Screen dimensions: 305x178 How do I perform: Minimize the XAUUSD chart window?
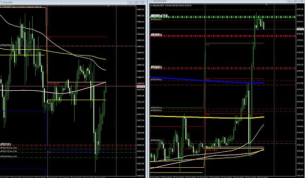click(x=289, y=1)
